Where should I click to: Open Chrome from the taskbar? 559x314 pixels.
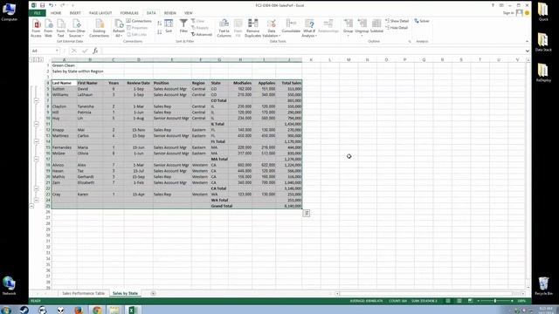click(x=96, y=311)
